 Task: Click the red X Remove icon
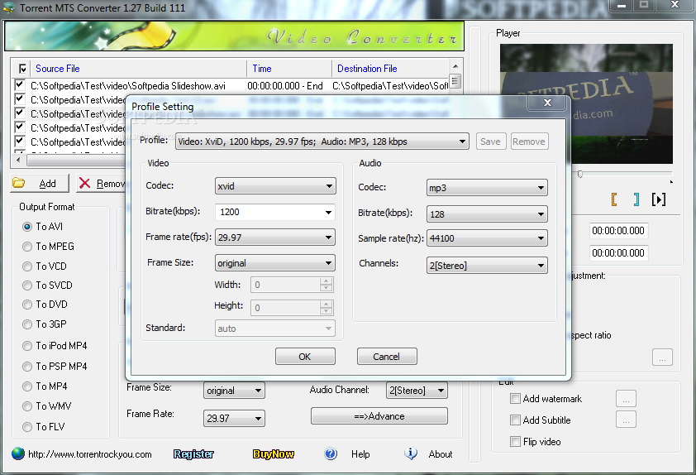pyautogui.click(x=84, y=183)
